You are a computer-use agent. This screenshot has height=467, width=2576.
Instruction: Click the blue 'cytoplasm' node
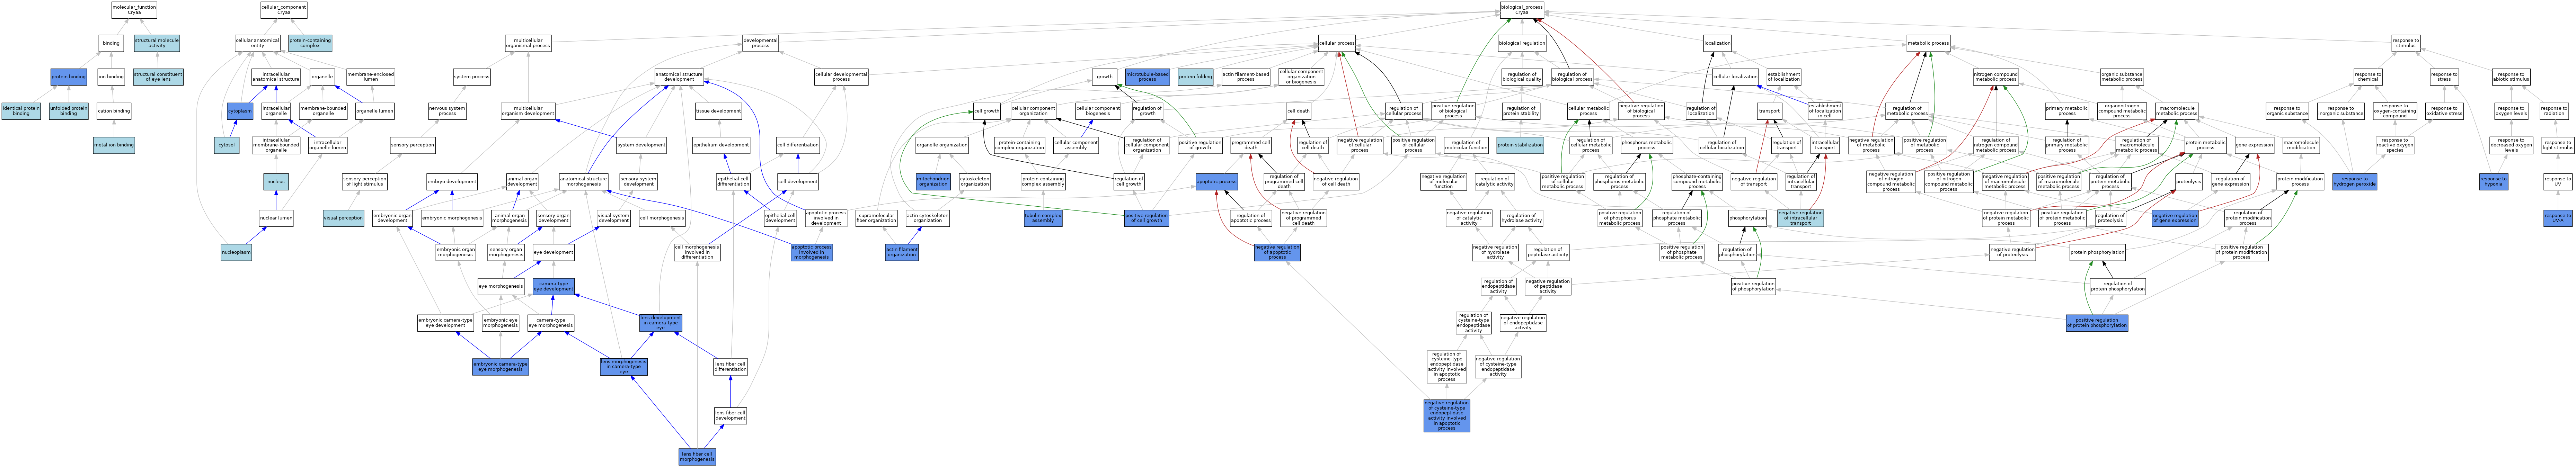click(240, 111)
